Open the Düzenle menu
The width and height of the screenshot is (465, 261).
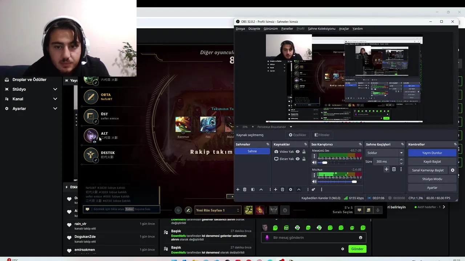tap(254, 29)
